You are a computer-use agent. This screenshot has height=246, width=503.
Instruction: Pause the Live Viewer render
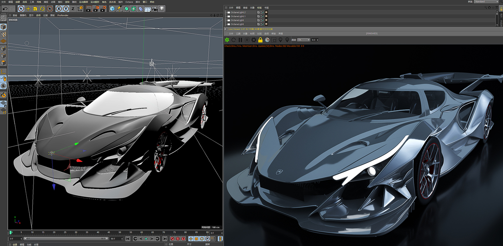click(241, 40)
